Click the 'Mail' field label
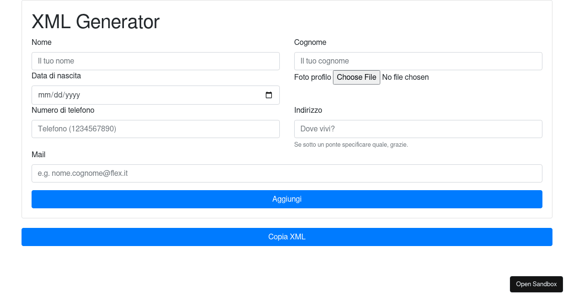This screenshot has width=574, height=301. [39, 155]
